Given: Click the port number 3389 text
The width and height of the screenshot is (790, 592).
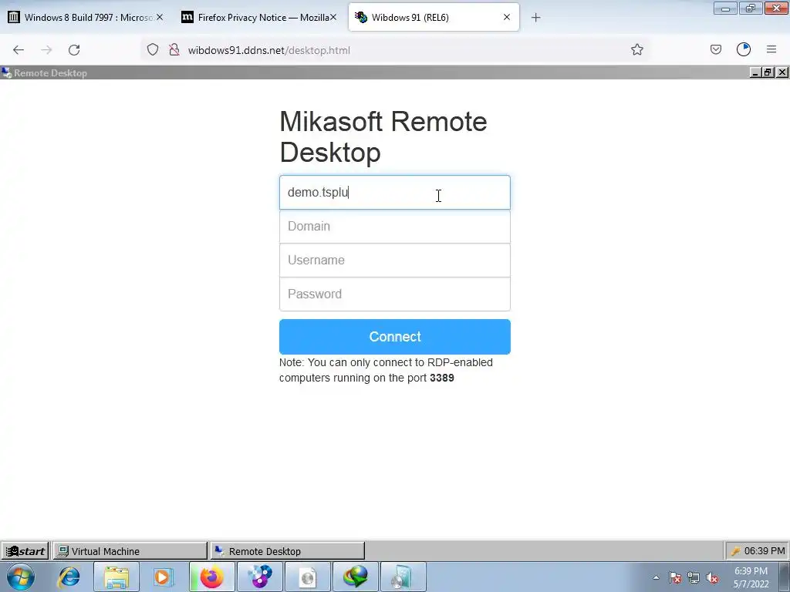Looking at the screenshot, I should click(x=442, y=378).
